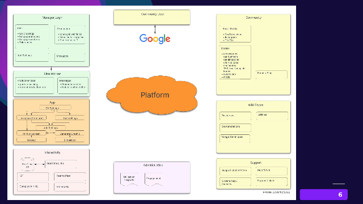Select the Online help / manuals box
This screenshot has width=363, height=204.
tap(235, 181)
